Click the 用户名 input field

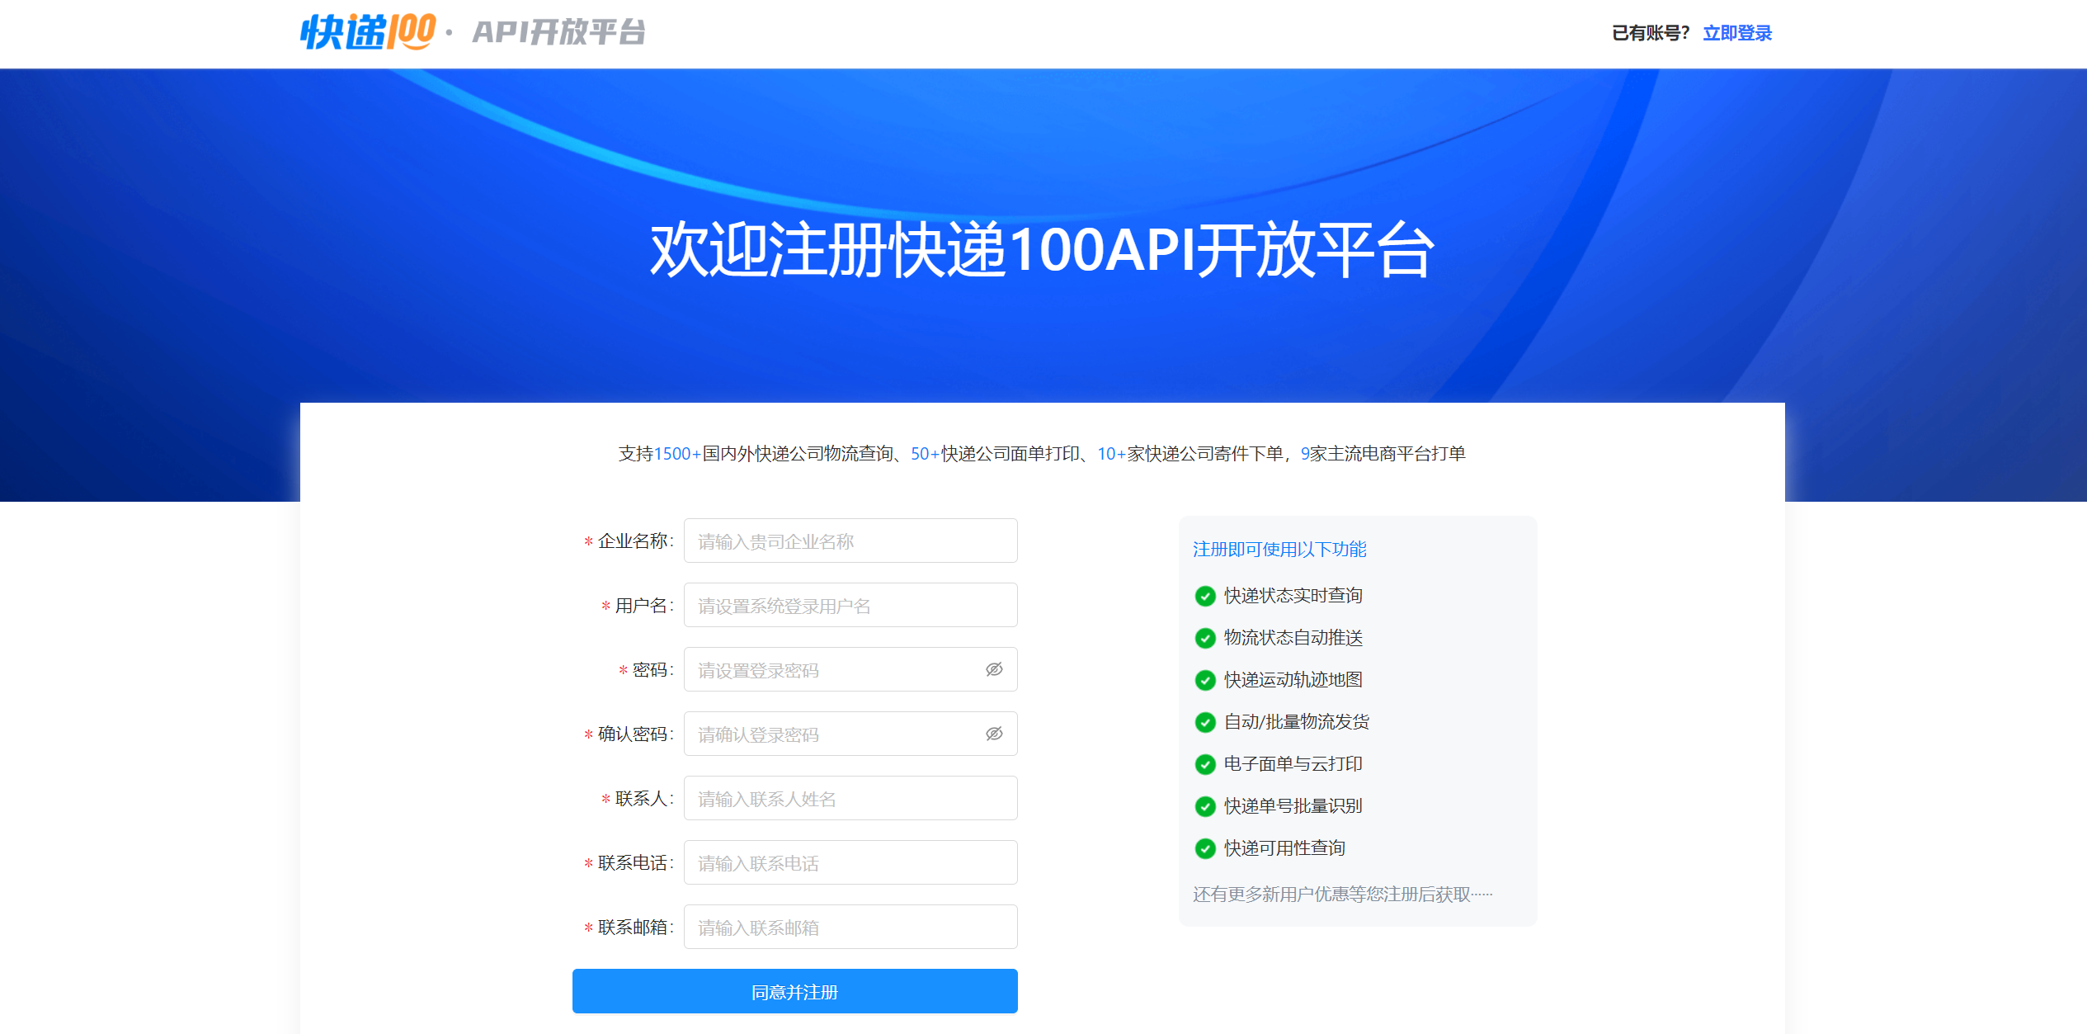pos(850,605)
